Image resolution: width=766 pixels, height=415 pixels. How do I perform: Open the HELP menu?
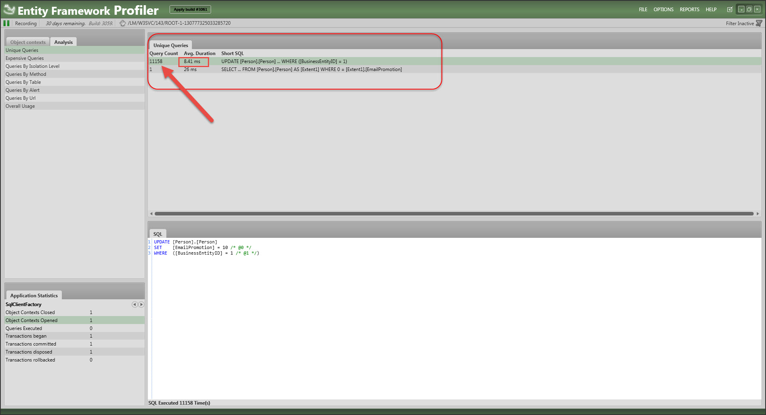[711, 10]
